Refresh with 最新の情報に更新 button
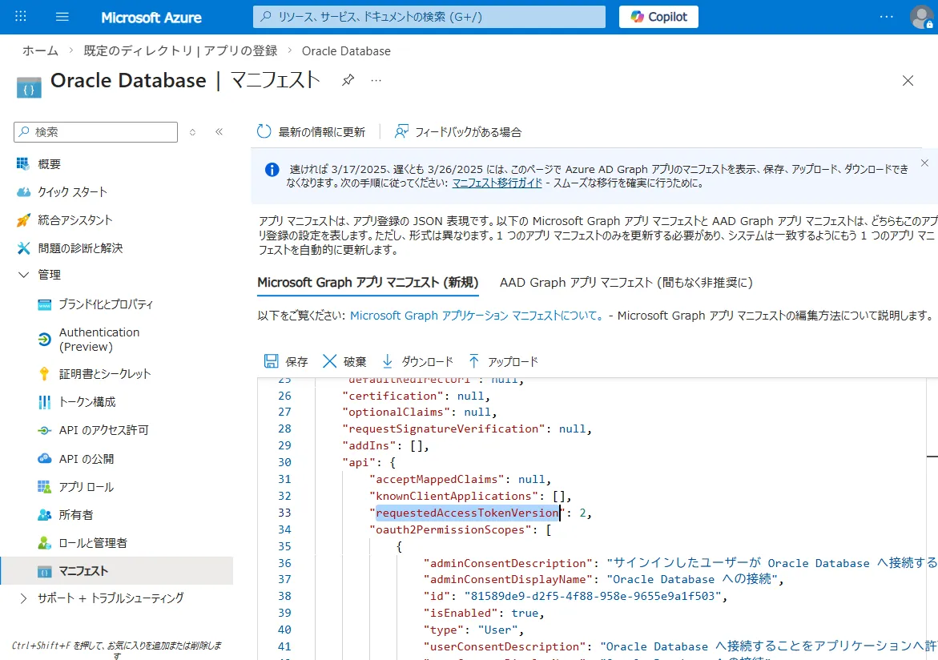The image size is (938, 660). 311,132
